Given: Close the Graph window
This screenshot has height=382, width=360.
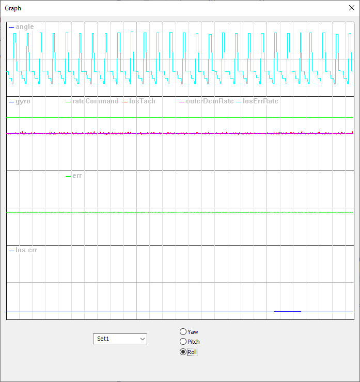Looking at the screenshot, I should click(x=351, y=8).
